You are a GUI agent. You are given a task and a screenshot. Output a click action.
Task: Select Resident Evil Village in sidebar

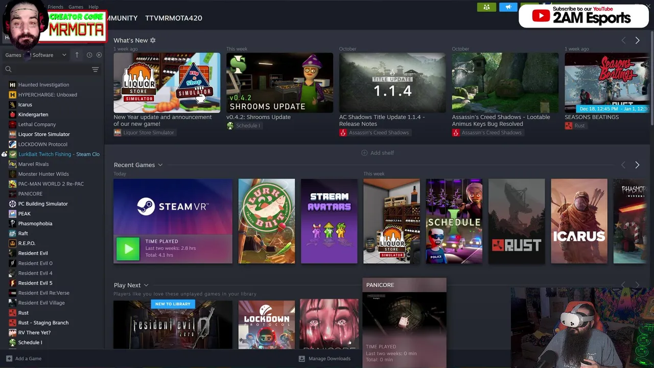41,303
